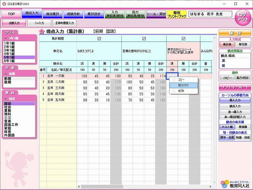Image resolution: width=253 pixels, height=190 pixels.
Task: Click 操作 panel コピー button
Action: [227, 78]
